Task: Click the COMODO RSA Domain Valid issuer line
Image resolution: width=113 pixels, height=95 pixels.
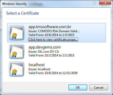Action: click(54, 31)
